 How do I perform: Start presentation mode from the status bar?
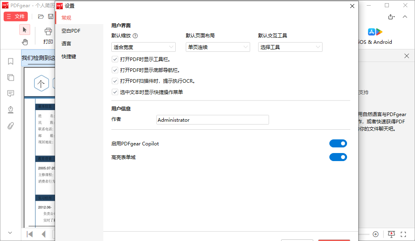(391, 234)
